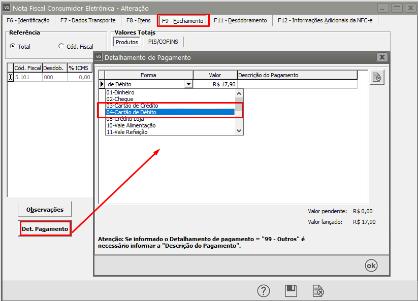Select the Total radio button
This screenshot has width=418, height=301.
(x=12, y=46)
